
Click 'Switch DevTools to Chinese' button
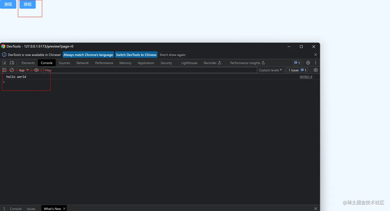tap(136, 55)
